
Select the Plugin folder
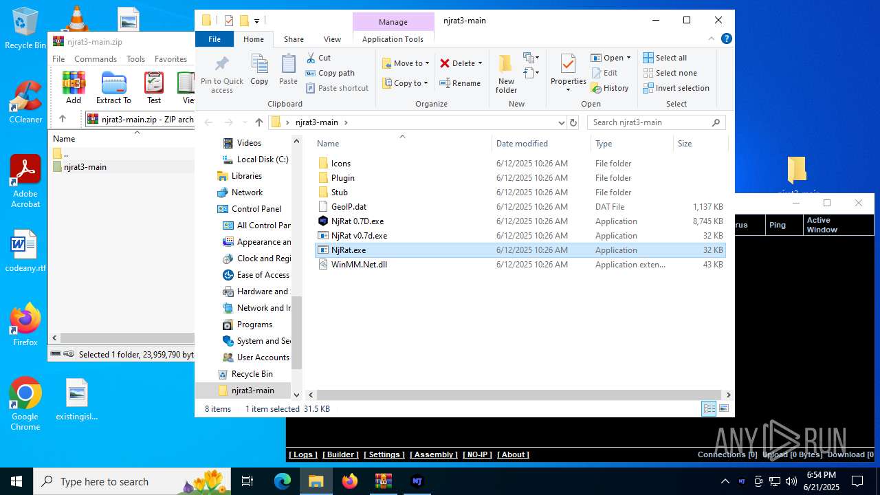click(x=520, y=178)
